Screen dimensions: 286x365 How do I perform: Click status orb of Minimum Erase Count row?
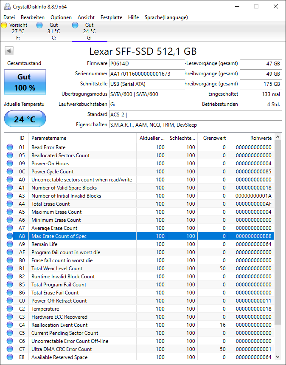10,220
